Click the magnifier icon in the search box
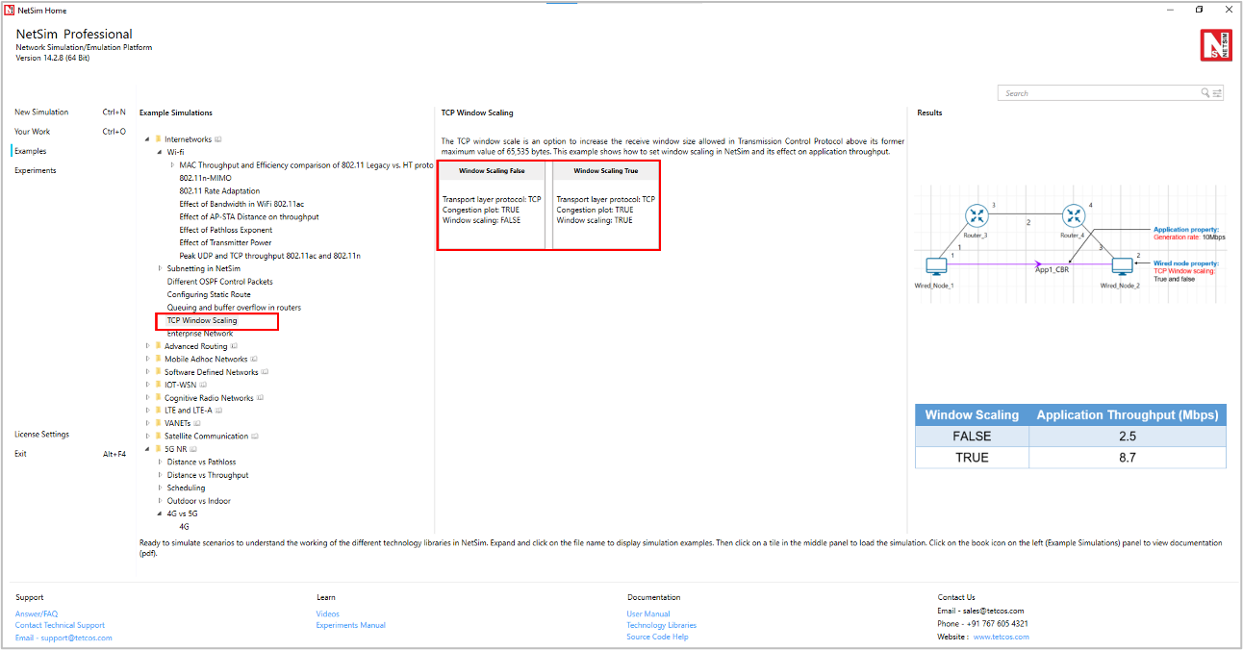 pos(1205,93)
